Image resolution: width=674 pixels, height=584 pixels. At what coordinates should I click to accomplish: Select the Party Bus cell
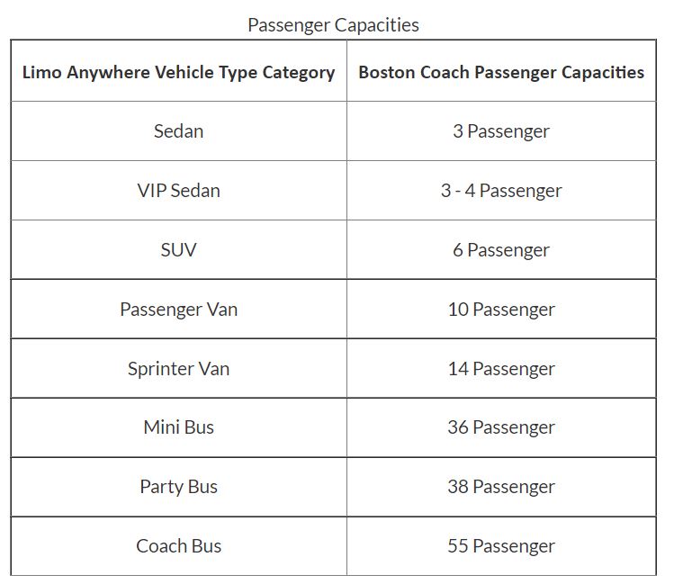[x=178, y=487]
